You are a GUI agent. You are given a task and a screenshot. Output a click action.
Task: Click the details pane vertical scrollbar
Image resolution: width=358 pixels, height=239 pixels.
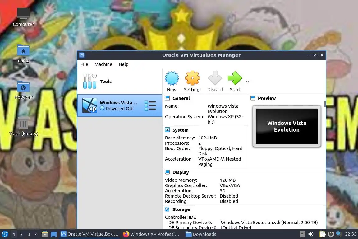[x=325, y=104]
